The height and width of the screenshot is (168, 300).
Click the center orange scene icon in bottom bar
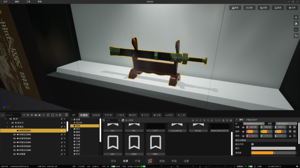(x=150, y=161)
